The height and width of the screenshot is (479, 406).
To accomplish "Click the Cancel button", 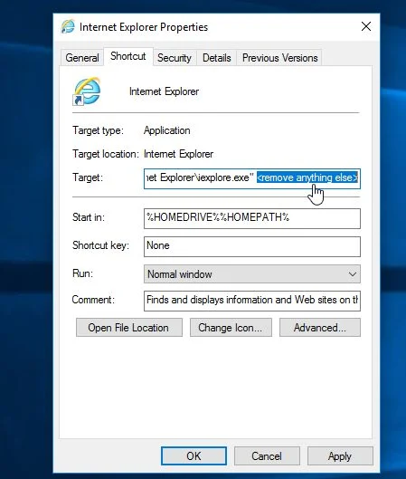I will [267, 456].
